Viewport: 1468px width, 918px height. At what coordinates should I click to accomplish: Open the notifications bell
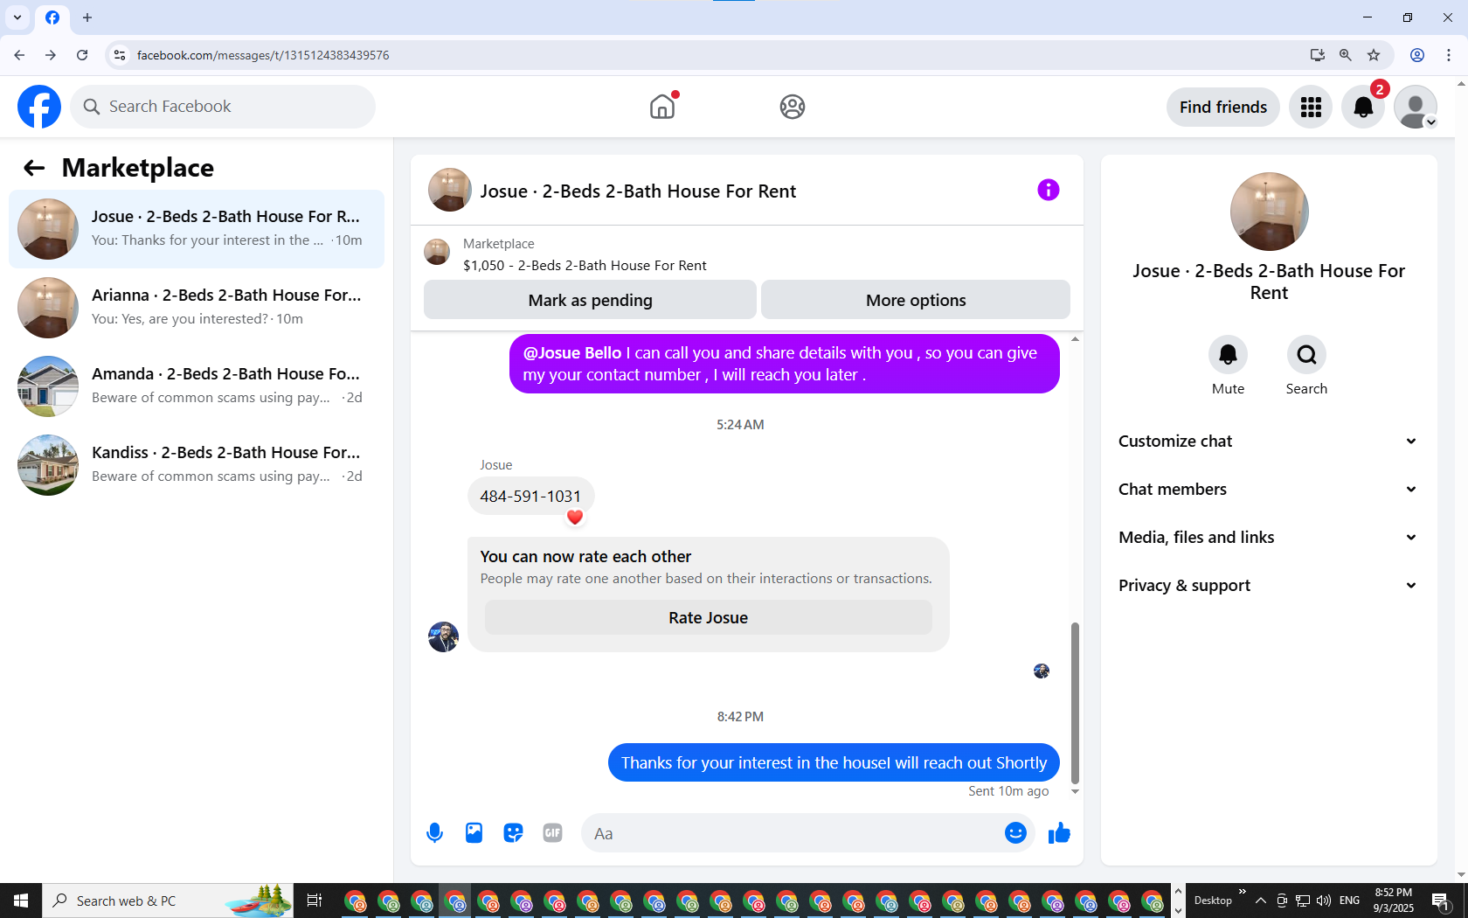pos(1363,107)
